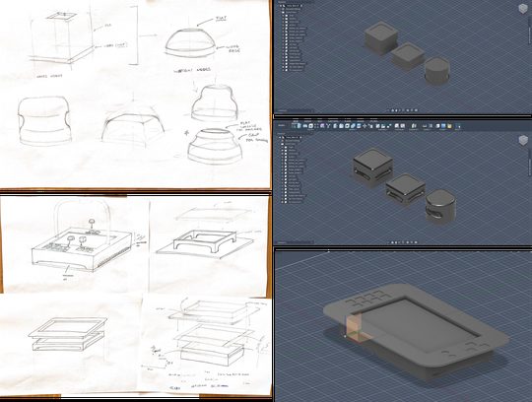This screenshot has height=402, width=532.
Task: Click the ViewCube in the unslotted boxes viewport
Action: point(523,9)
